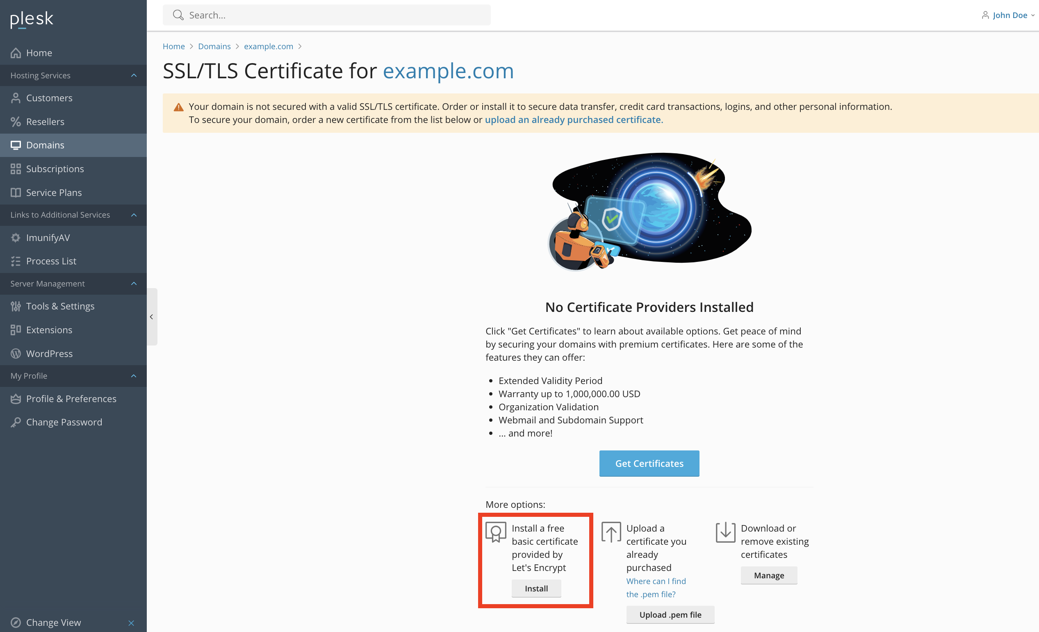Click the ImunifyAV icon in sidebar

click(x=16, y=237)
